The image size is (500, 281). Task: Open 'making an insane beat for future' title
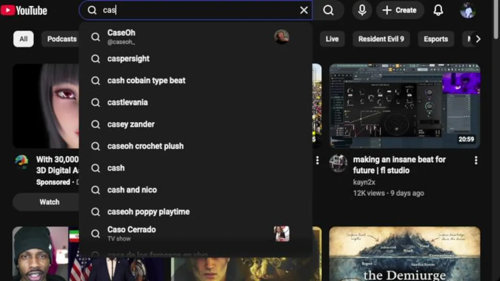(399, 165)
